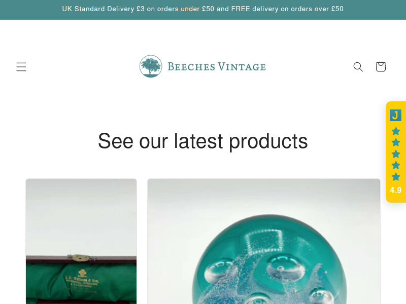Open the green-lined jewellery box product image

pyautogui.click(x=81, y=241)
